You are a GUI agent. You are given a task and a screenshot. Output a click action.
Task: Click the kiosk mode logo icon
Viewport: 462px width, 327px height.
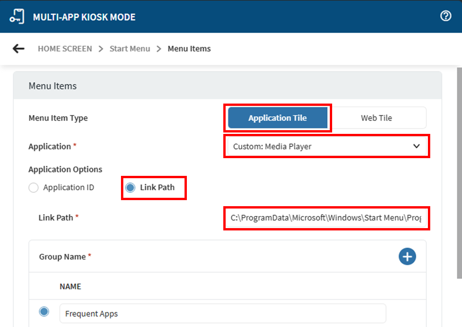(17, 17)
